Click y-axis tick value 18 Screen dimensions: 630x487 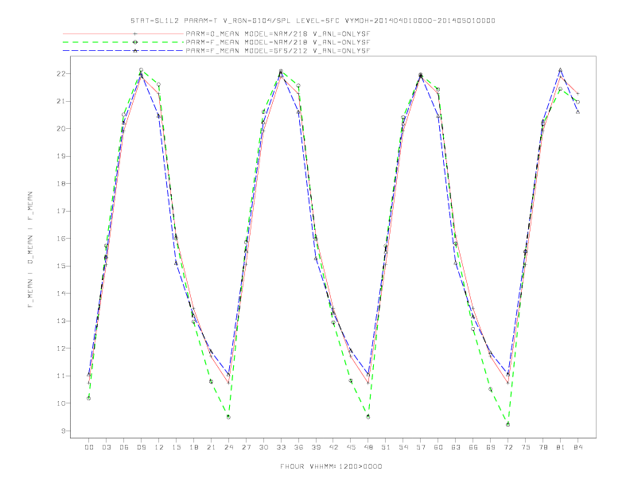click(61, 184)
